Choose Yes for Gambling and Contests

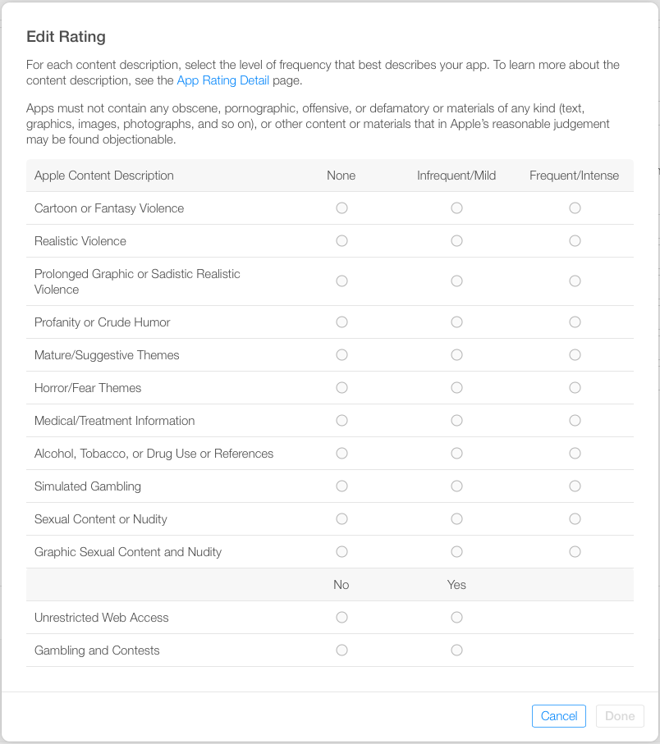pyautogui.click(x=456, y=650)
